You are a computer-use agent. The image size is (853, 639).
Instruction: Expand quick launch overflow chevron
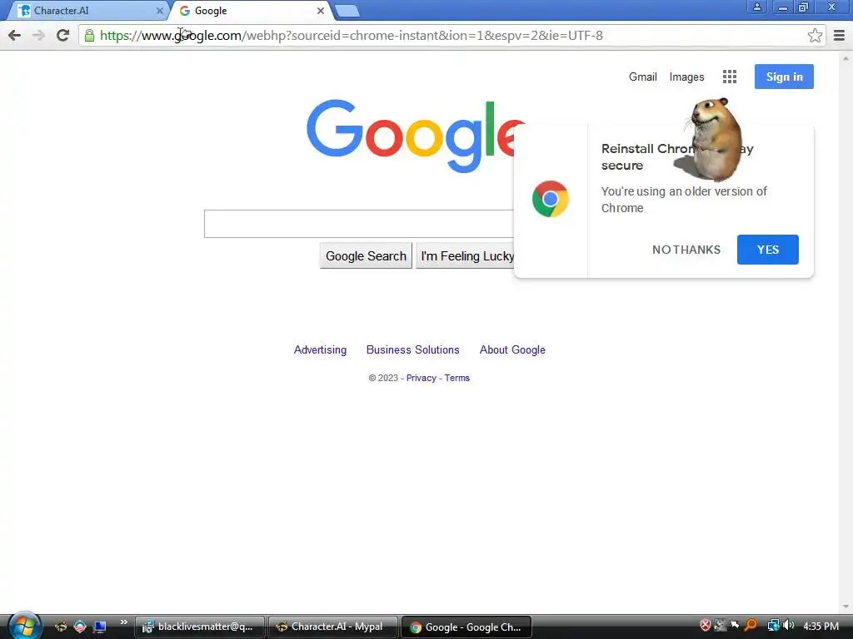click(123, 622)
